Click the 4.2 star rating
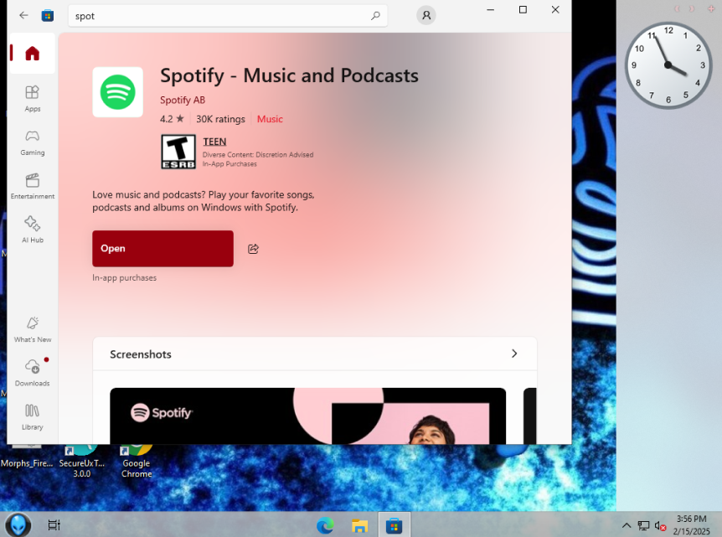The width and height of the screenshot is (722, 537). click(x=172, y=119)
